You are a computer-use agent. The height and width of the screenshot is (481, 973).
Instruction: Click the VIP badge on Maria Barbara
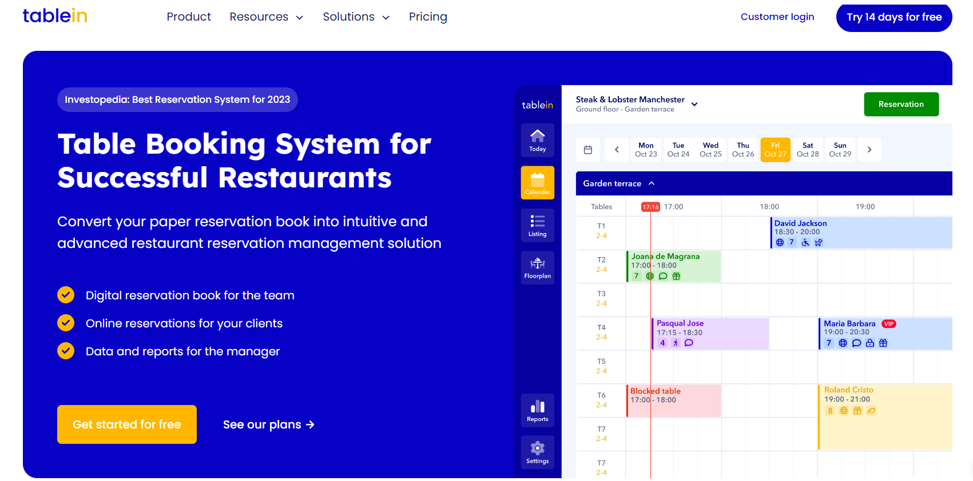[888, 324]
